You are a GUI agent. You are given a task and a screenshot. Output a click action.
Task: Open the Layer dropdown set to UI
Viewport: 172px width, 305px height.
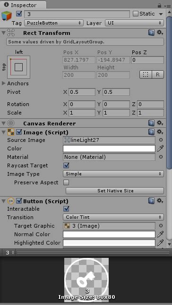134,23
